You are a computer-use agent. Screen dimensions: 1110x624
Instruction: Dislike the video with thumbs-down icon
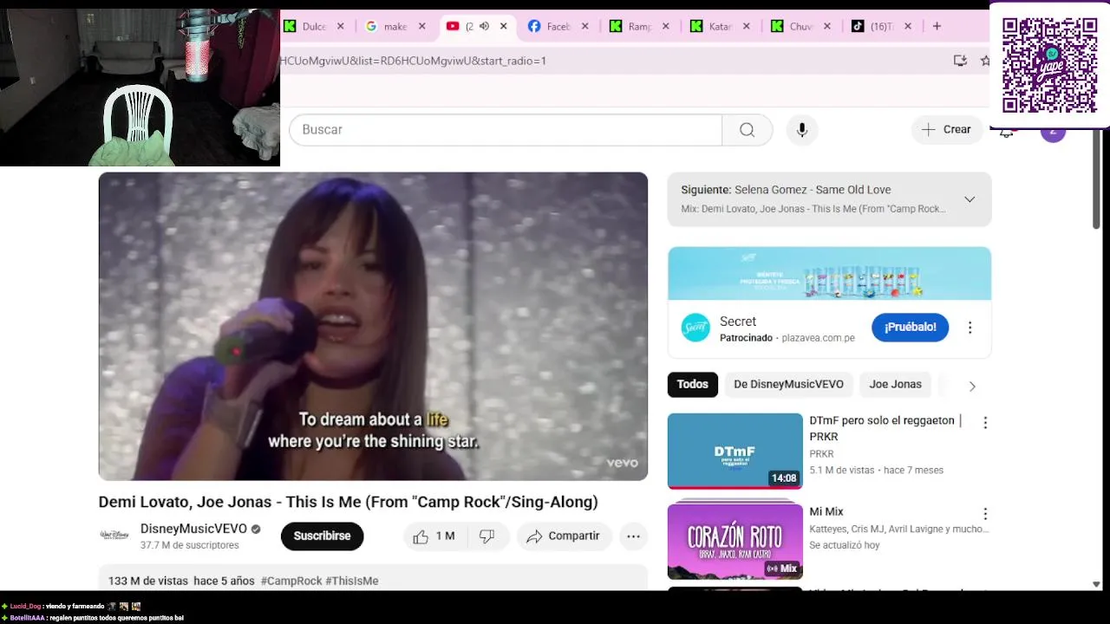pos(487,536)
